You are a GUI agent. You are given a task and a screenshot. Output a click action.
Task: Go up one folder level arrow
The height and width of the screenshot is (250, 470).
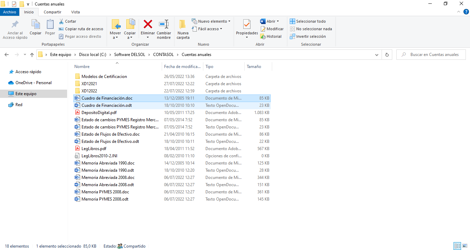[32, 55]
